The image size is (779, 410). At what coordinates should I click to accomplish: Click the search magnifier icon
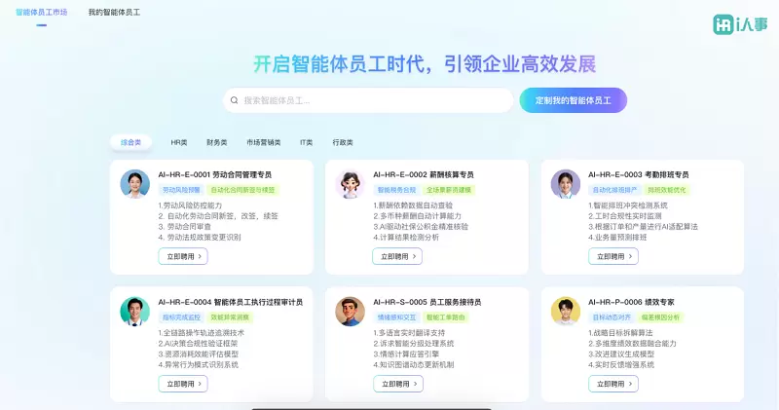coord(234,100)
